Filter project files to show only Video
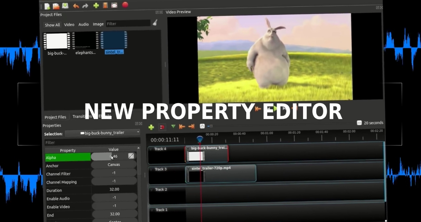 pyautogui.click(x=69, y=24)
